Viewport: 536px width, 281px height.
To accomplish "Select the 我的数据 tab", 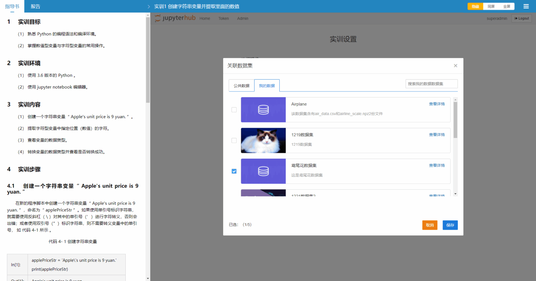I will 267,86.
